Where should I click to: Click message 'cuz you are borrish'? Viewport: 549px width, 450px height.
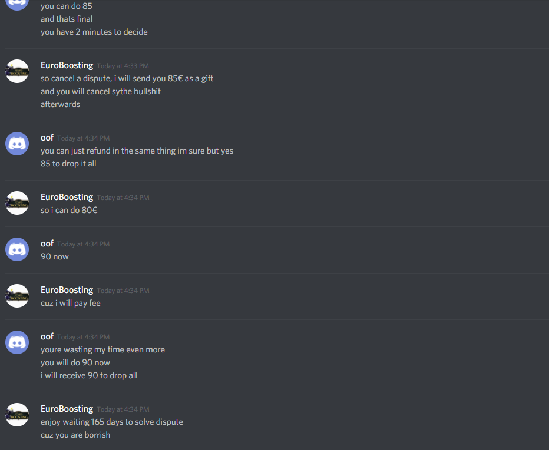pyautogui.click(x=75, y=435)
